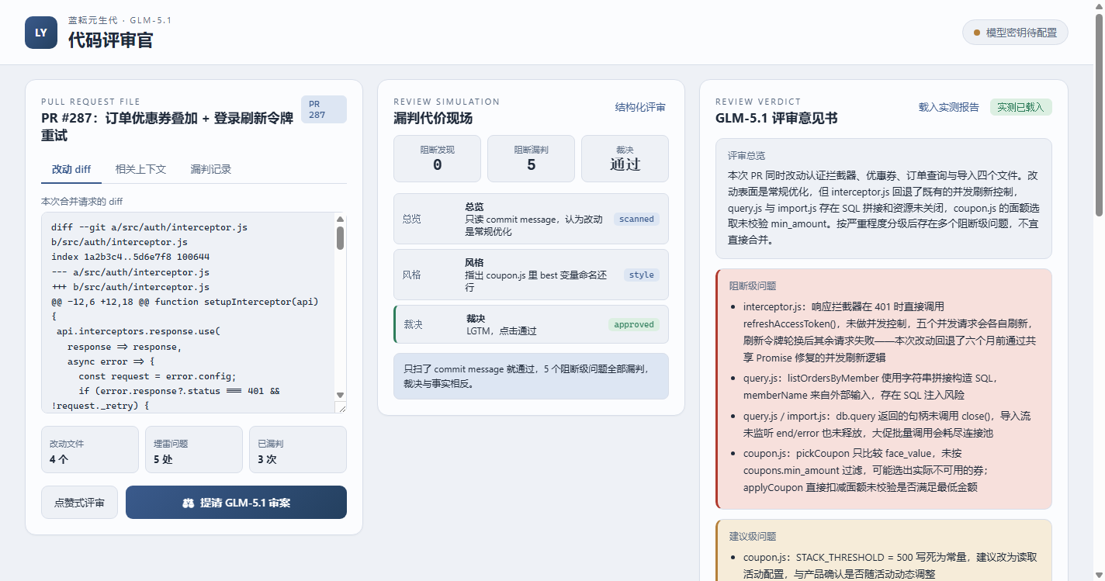Click the PR #287 title heading
The height and width of the screenshot is (581, 1105).
click(x=168, y=126)
